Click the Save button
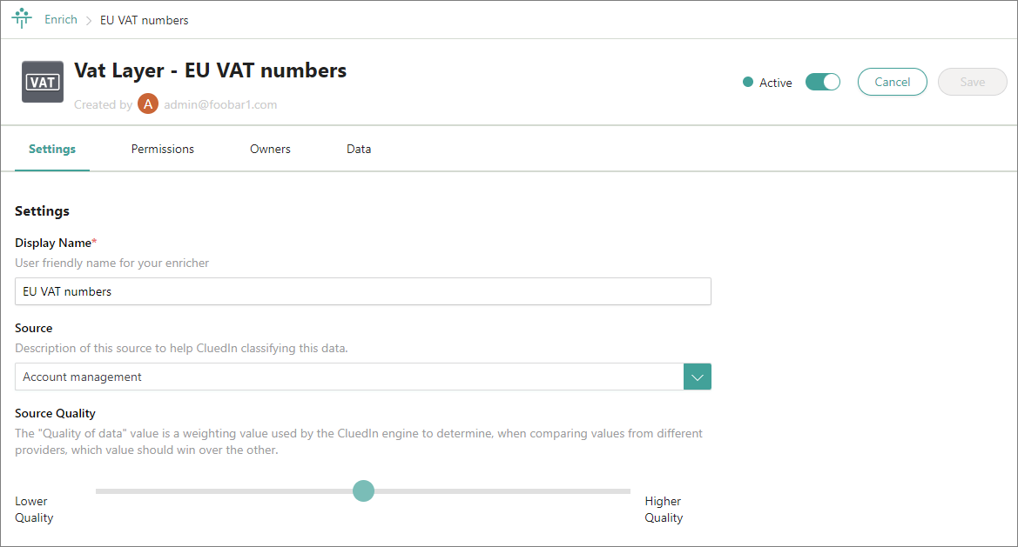This screenshot has width=1018, height=547. coord(972,82)
